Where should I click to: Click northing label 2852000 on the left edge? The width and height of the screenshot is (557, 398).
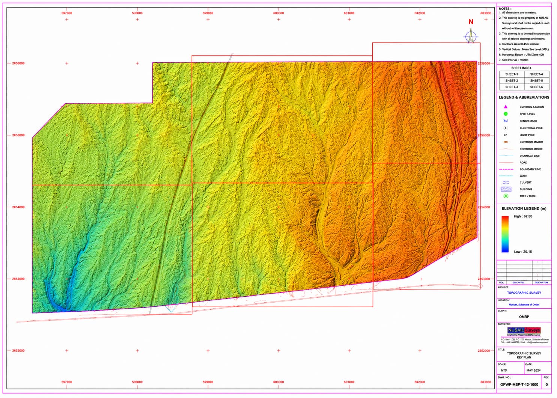(18, 351)
